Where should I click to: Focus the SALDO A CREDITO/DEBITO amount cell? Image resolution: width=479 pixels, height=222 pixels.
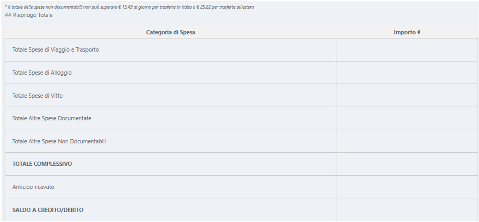click(x=407, y=210)
